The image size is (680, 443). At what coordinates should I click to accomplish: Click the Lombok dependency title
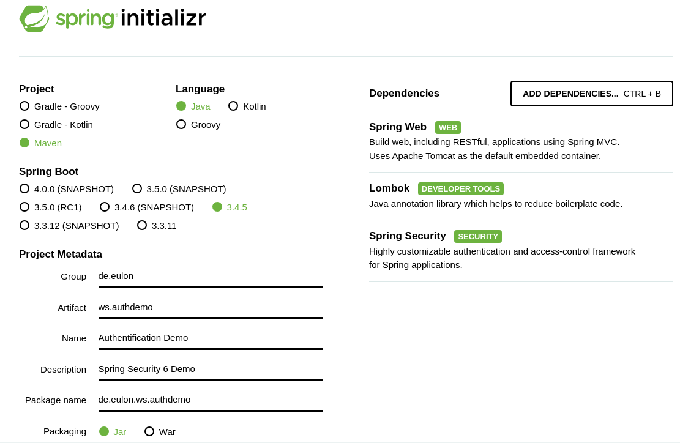click(389, 188)
